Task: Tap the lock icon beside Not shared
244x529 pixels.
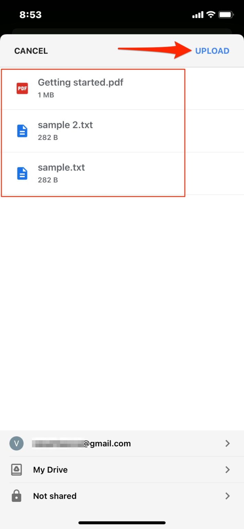Action: (16, 496)
